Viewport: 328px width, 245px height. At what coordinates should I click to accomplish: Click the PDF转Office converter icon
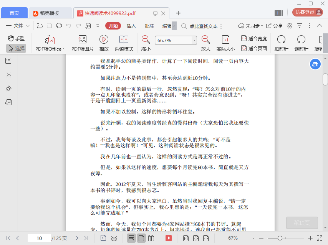(50, 39)
